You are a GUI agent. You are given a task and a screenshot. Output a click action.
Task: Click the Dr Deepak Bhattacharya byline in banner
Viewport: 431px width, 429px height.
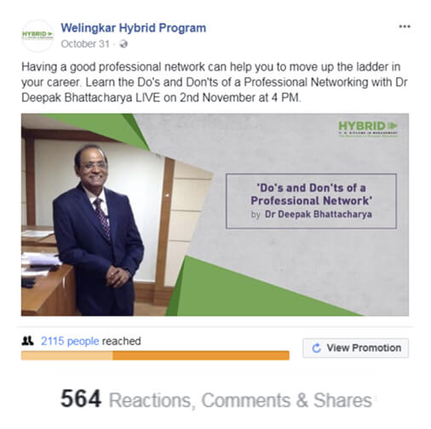[318, 214]
